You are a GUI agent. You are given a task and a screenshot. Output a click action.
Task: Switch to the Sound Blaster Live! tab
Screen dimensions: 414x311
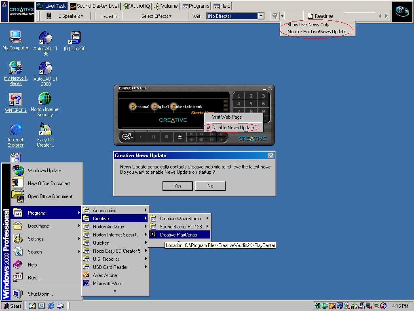coord(95,6)
